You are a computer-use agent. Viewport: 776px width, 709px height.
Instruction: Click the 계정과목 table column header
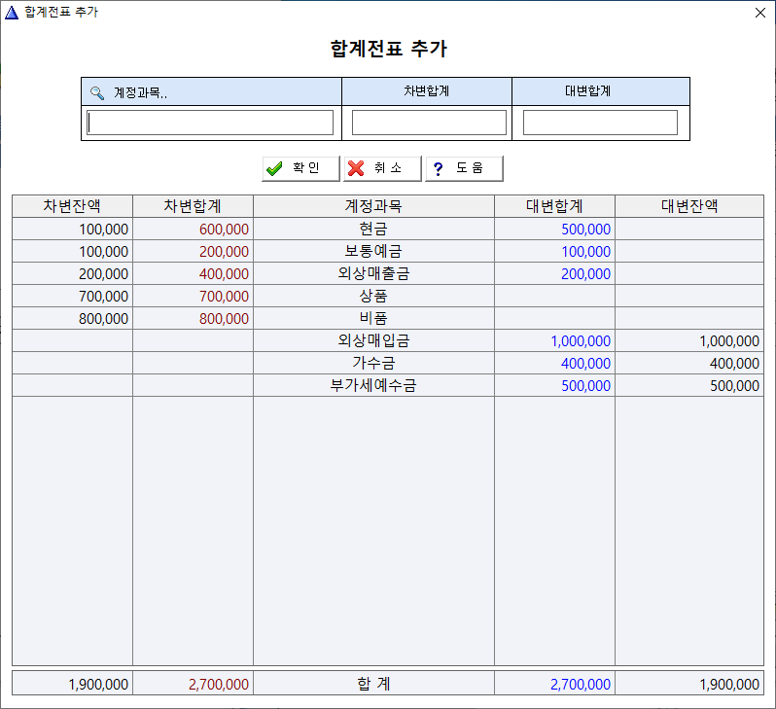[373, 206]
